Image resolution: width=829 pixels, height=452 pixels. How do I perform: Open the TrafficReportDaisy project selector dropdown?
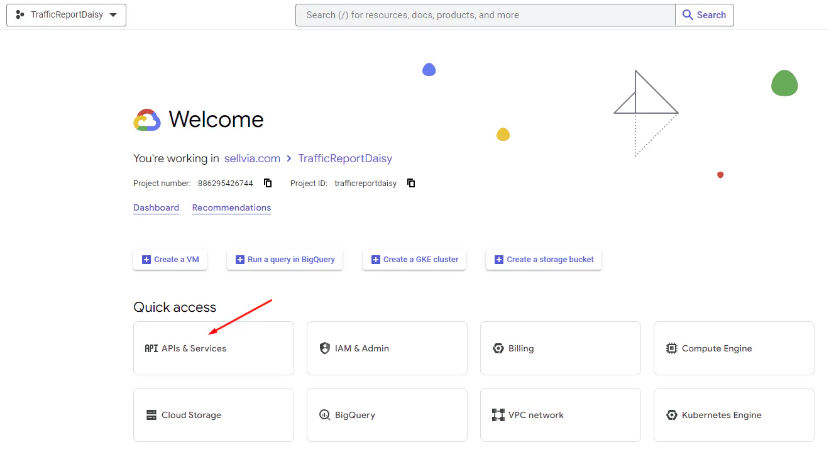[67, 15]
